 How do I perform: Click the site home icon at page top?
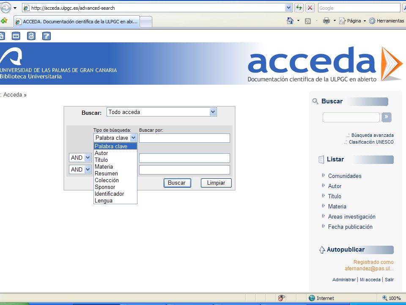(2, 36)
